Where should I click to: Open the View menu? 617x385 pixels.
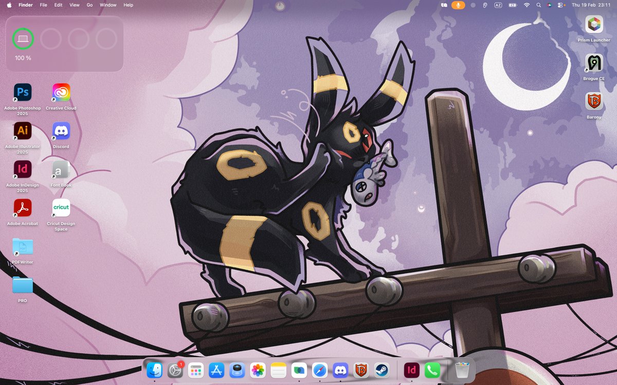coord(75,5)
